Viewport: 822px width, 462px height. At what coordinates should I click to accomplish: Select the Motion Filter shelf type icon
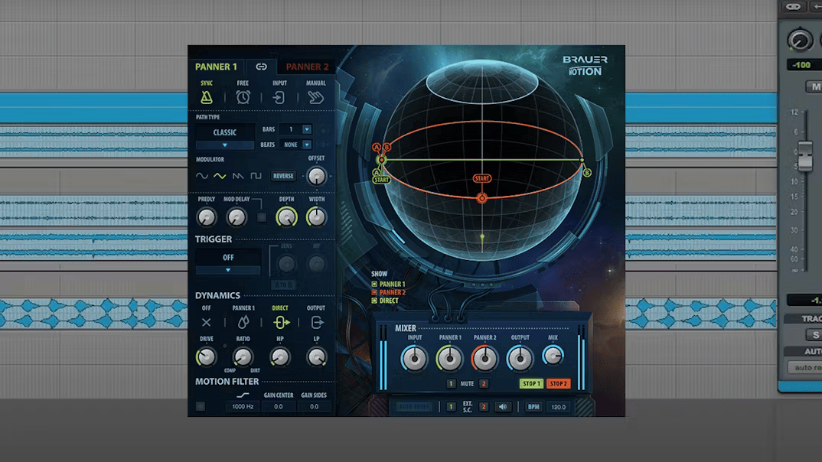(243, 395)
